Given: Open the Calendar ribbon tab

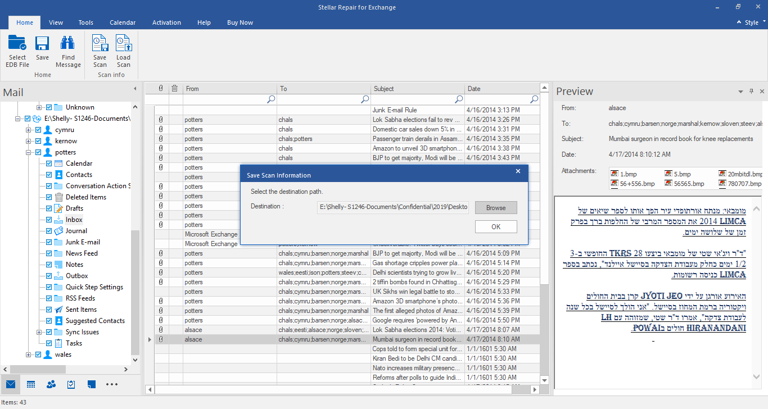Looking at the screenshot, I should pyautogui.click(x=123, y=22).
